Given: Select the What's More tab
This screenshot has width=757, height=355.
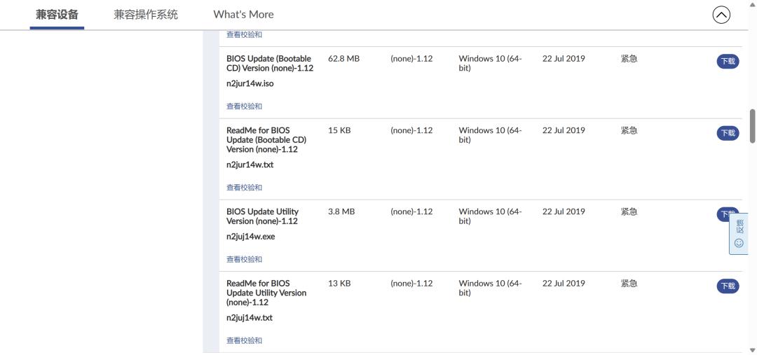Looking at the screenshot, I should click(x=243, y=15).
